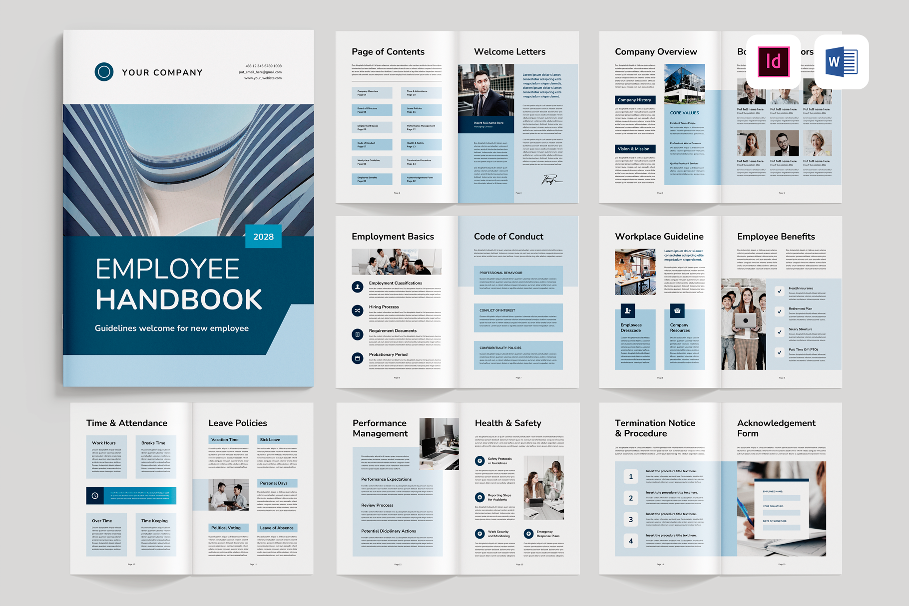Toggle the Health Insurance checkbox

point(779,291)
